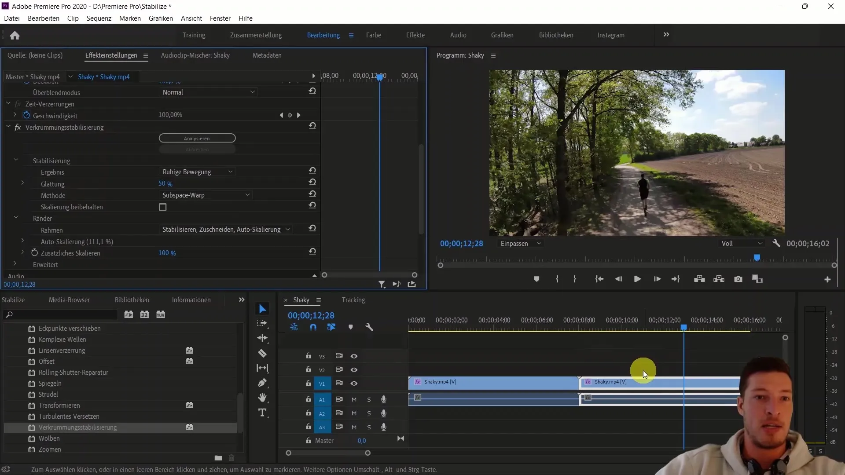
Task: Select the Hand tool
Action: click(262, 398)
